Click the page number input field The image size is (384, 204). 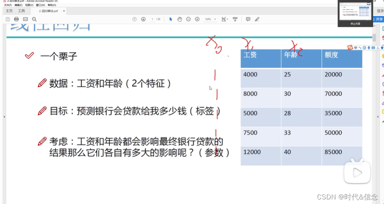click(152, 19)
